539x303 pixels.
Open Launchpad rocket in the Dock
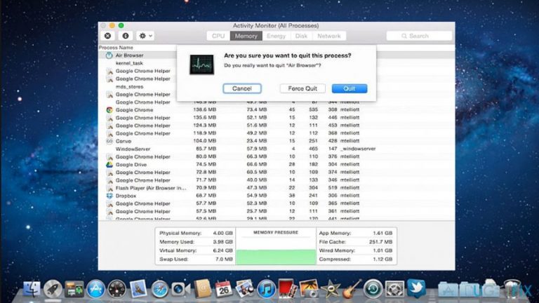click(53, 288)
